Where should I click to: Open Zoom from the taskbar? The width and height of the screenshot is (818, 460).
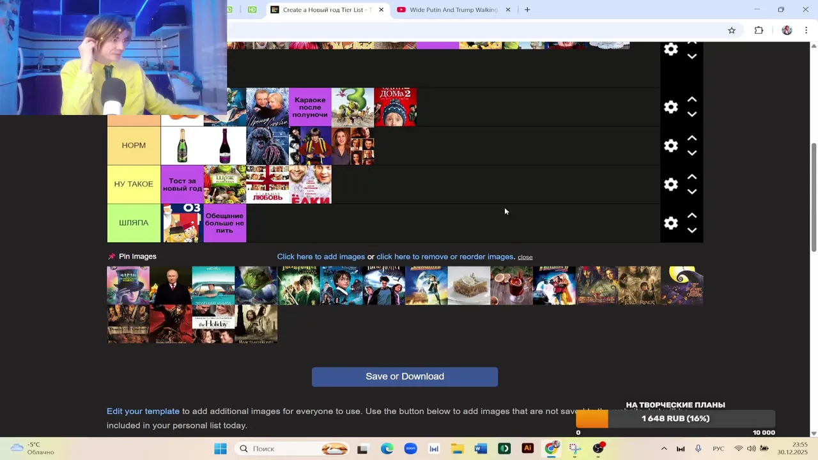tap(410, 448)
